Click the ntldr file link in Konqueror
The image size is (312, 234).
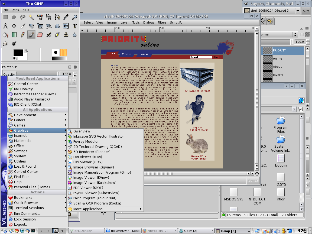click(281, 199)
